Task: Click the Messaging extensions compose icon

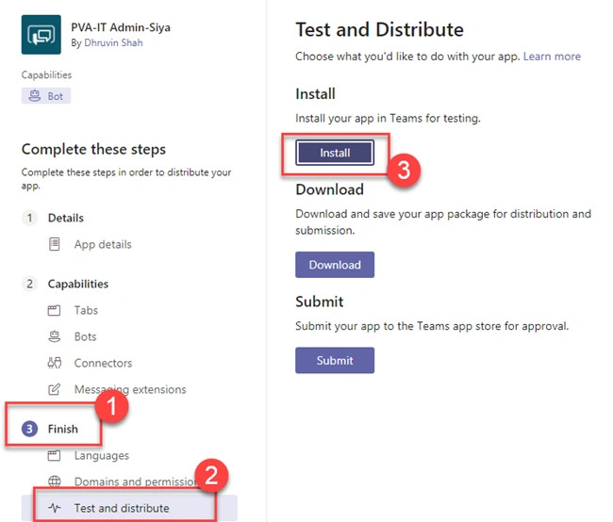Action: 55,389
